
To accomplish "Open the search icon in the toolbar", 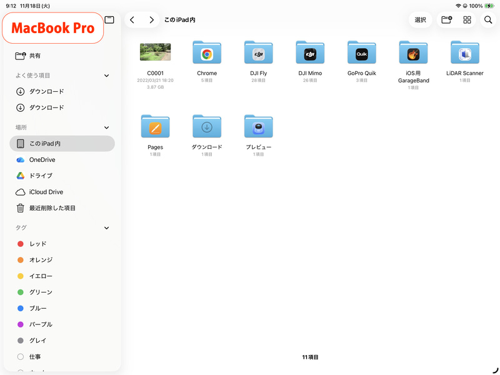I will coord(488,19).
